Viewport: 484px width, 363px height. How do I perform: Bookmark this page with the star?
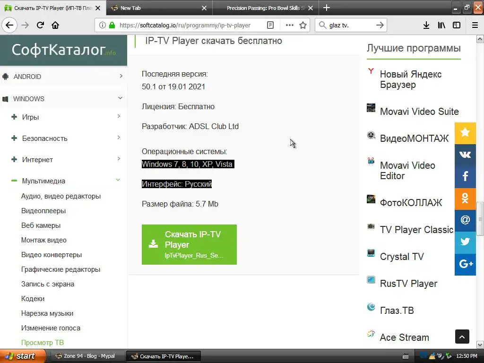point(303,25)
